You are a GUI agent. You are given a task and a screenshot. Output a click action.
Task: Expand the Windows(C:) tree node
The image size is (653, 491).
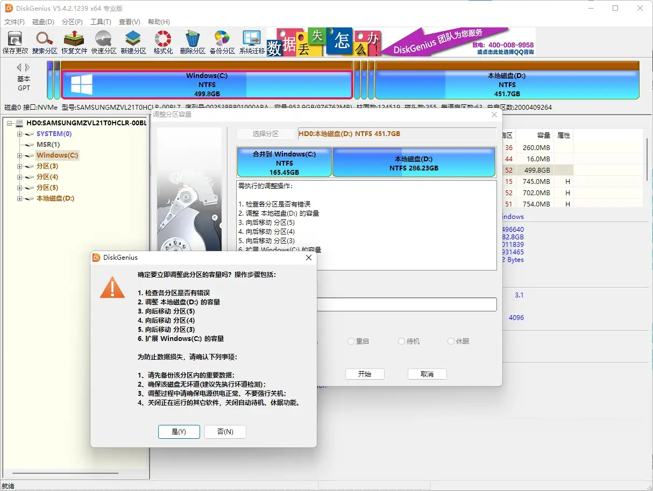19,155
